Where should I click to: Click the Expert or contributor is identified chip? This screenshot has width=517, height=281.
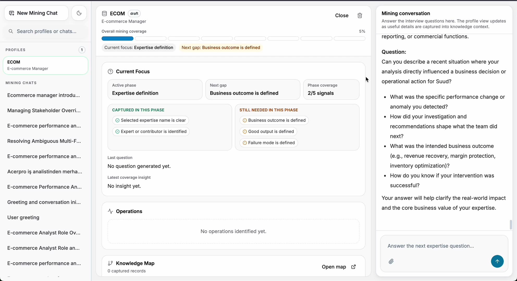click(151, 131)
